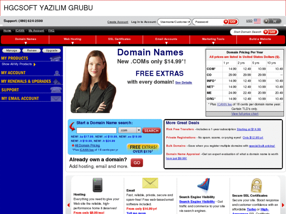This screenshot has height=214, width=286.
Task: Click the Turbo SSL link
Action: (x=251, y=209)
